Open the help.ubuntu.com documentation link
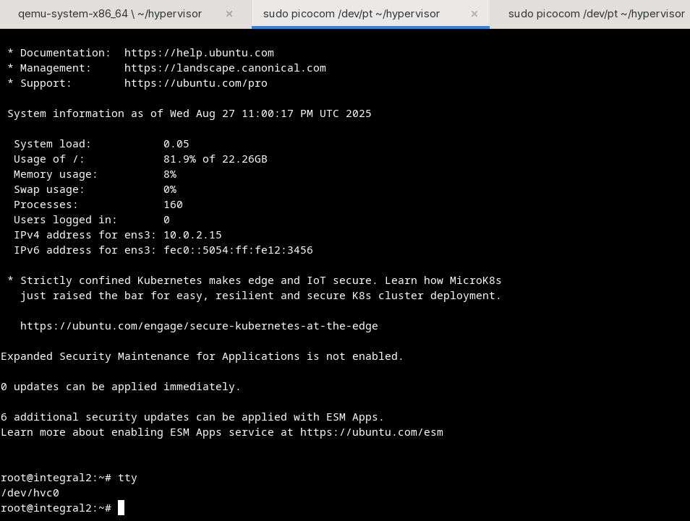The height and width of the screenshot is (521, 690). [199, 53]
